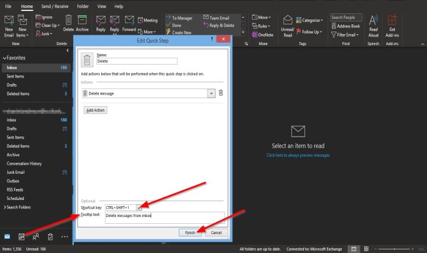Click the Tooltip text input field
Screen dimensions: 427x253
(x=165, y=217)
